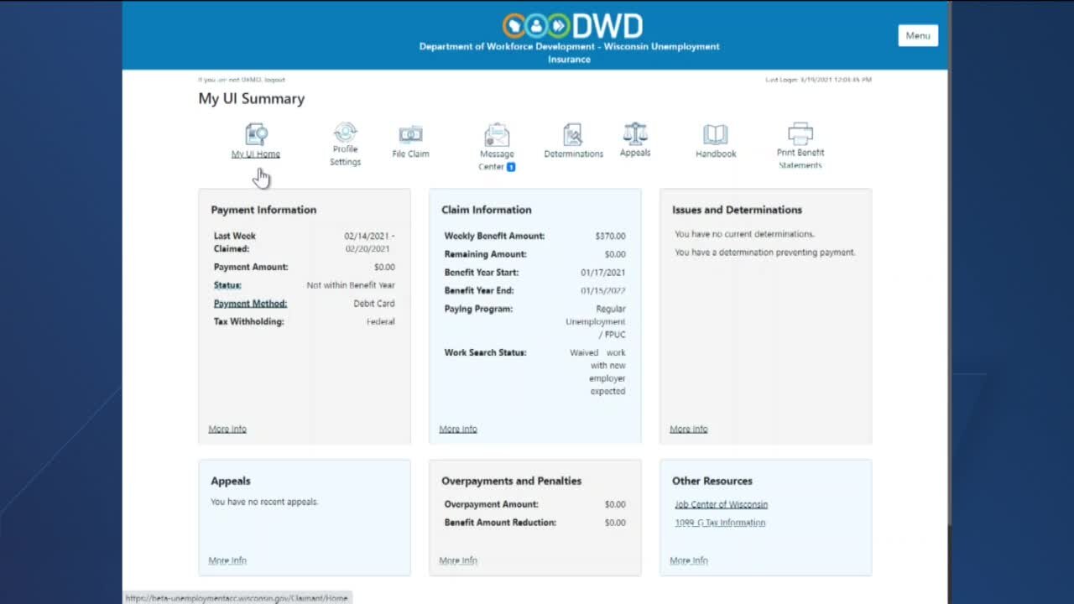The image size is (1074, 604).
Task: Click 'You have a determination preventing payment' text
Action: [x=765, y=253]
